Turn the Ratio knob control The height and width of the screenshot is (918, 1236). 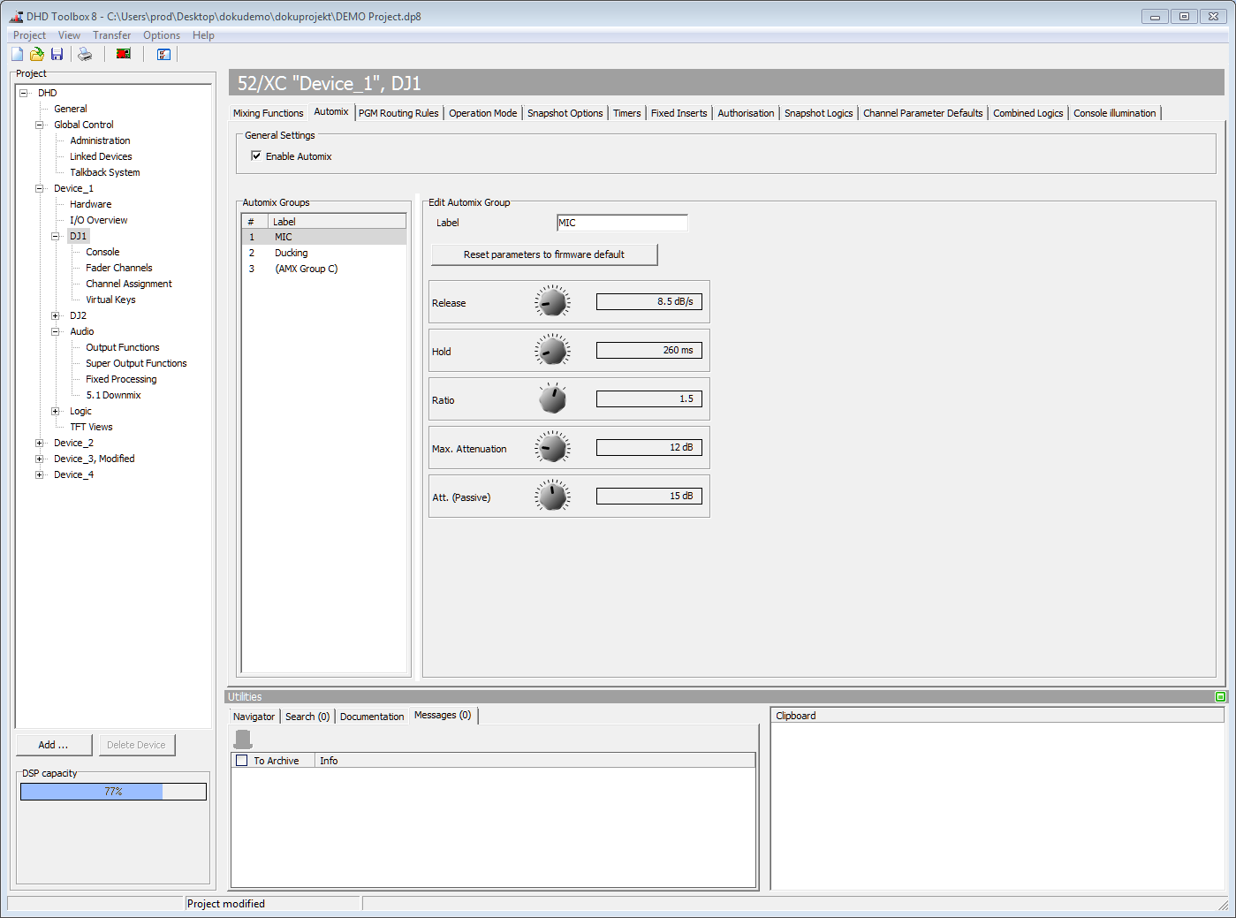(551, 398)
